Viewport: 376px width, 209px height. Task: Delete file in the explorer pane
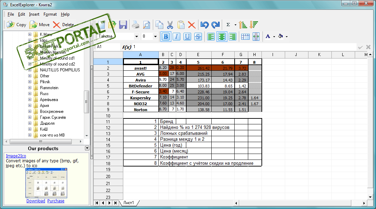(x=64, y=24)
